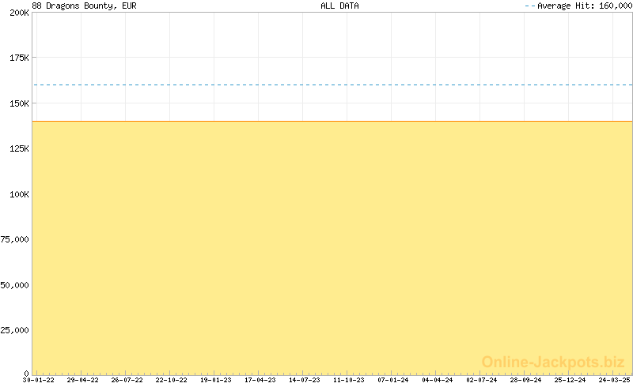Click the '88 Dragons Bounty, EUR' chart title

pyautogui.click(x=84, y=6)
